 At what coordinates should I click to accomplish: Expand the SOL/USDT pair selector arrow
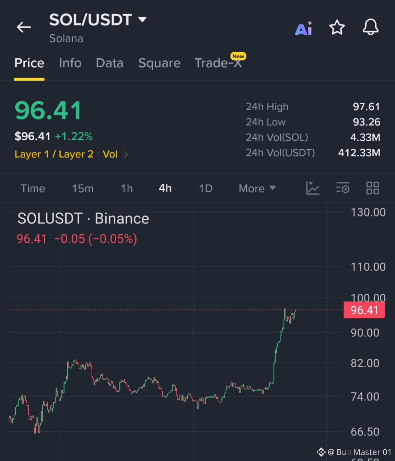142,20
